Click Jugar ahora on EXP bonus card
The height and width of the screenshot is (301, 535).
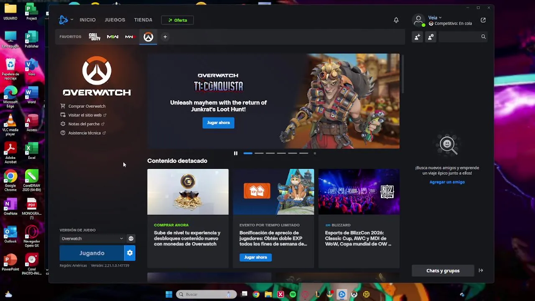pyautogui.click(x=256, y=257)
